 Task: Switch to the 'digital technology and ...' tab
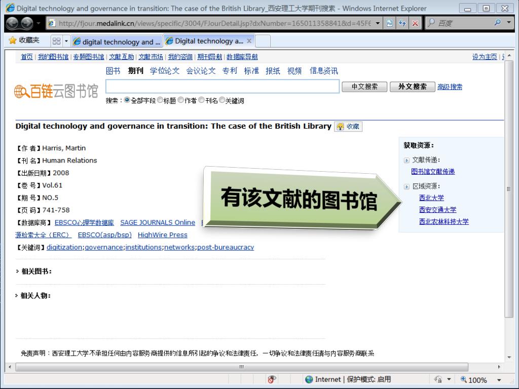tap(117, 42)
